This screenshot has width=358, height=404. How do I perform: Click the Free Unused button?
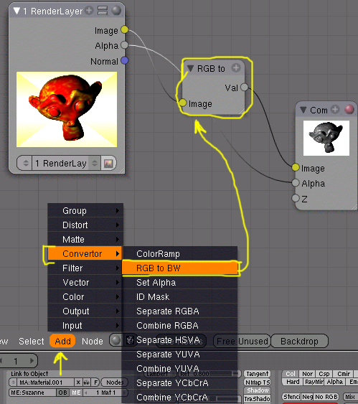[x=242, y=341]
